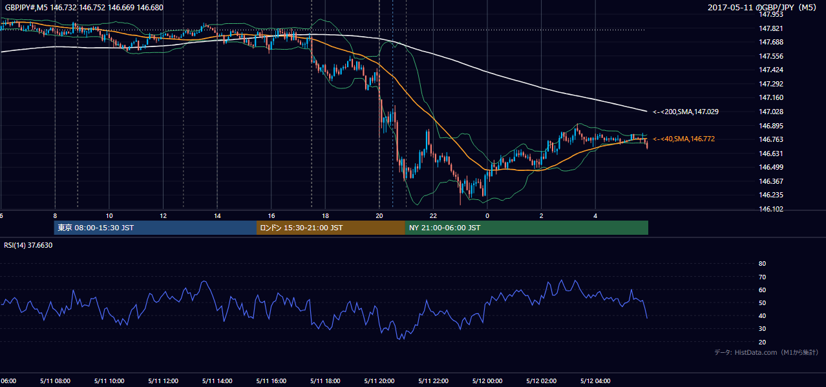Click the 5/12 02:00 time label
The width and height of the screenshot is (826, 387).
click(542, 381)
